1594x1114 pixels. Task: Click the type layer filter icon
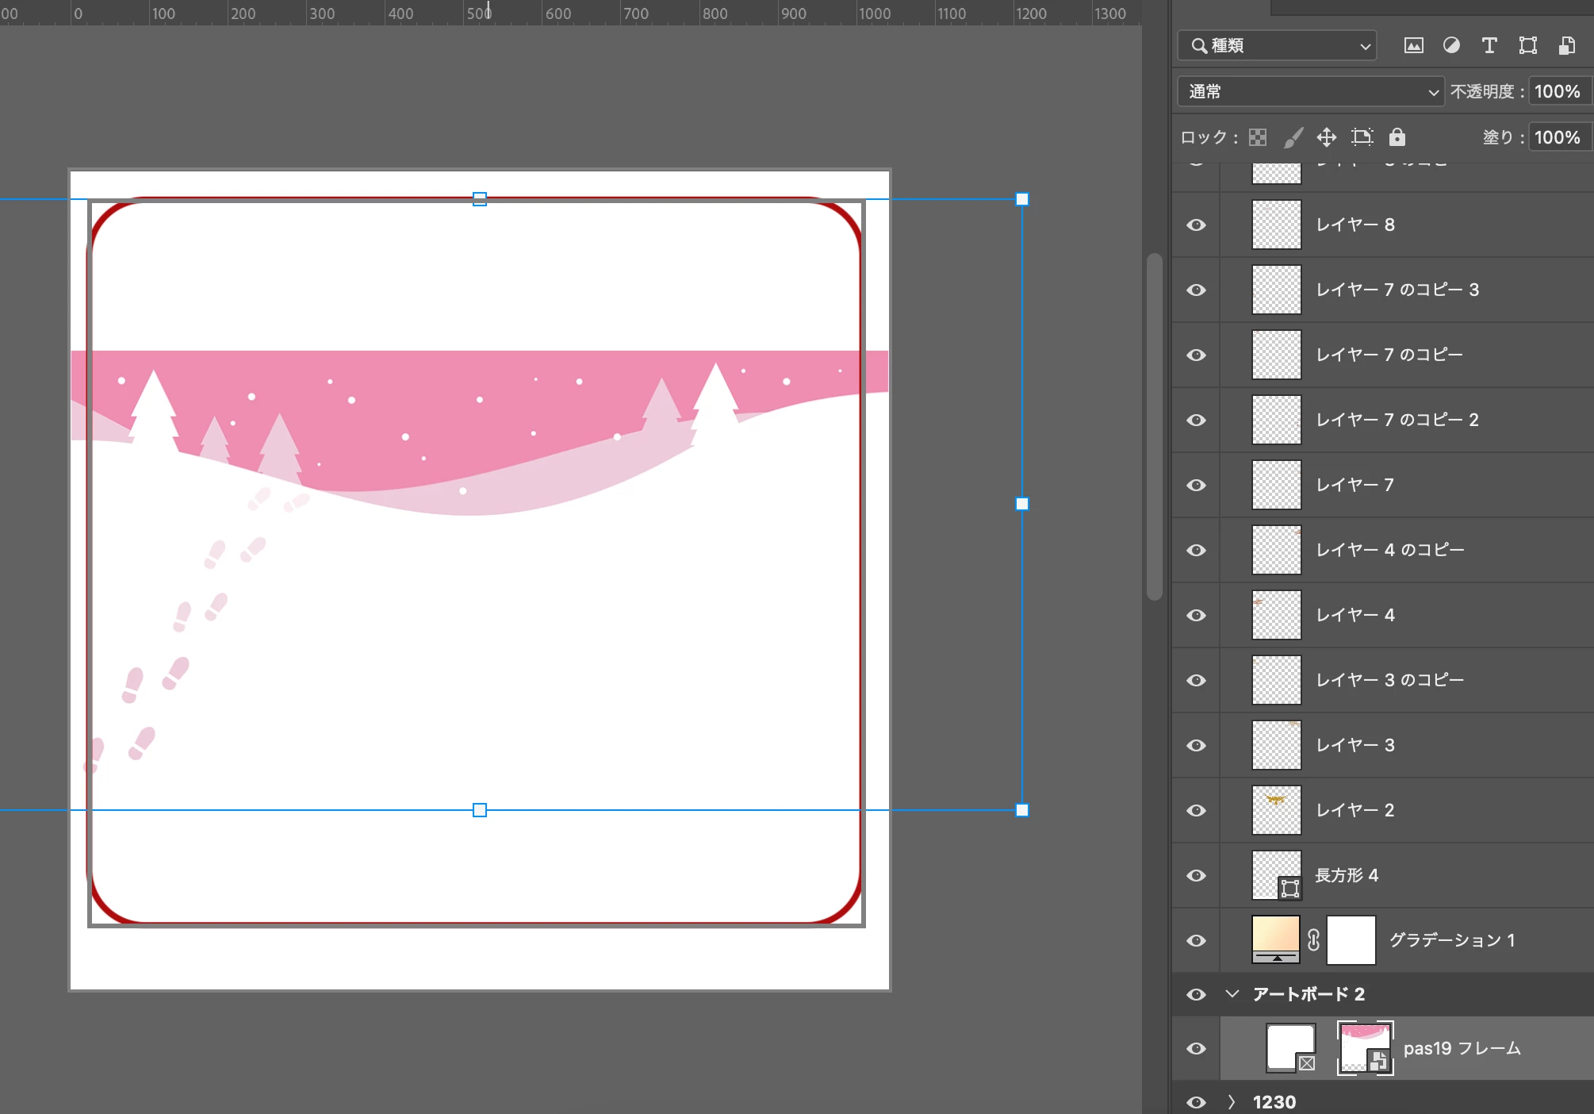coord(1489,46)
